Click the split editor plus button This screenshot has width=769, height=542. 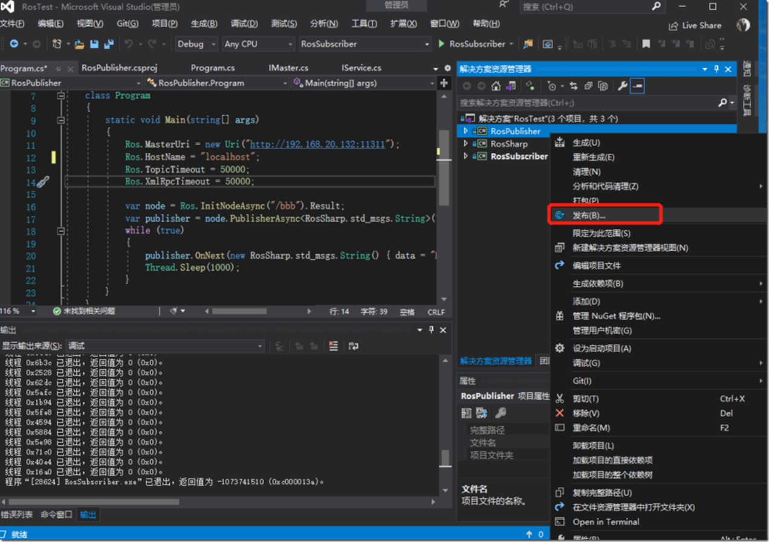coord(444,83)
